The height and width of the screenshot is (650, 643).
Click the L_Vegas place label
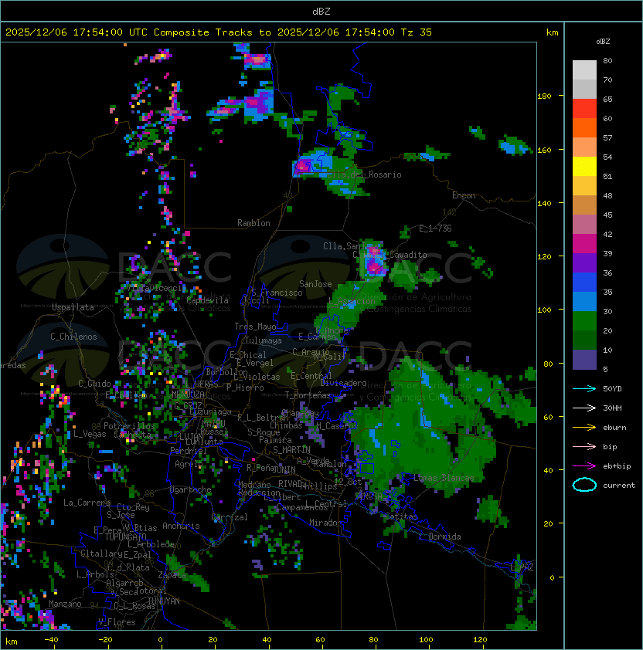(90, 434)
